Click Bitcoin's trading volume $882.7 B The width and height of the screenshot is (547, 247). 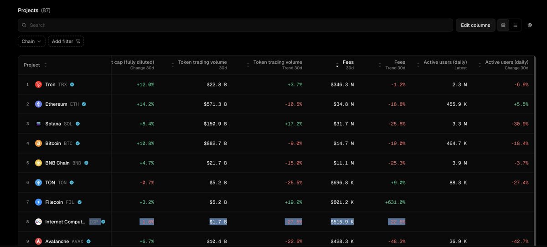[215, 143]
